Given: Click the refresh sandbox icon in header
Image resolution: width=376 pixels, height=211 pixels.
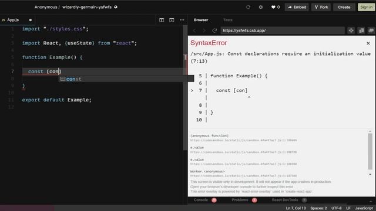Looking at the screenshot, I should [248, 7].
